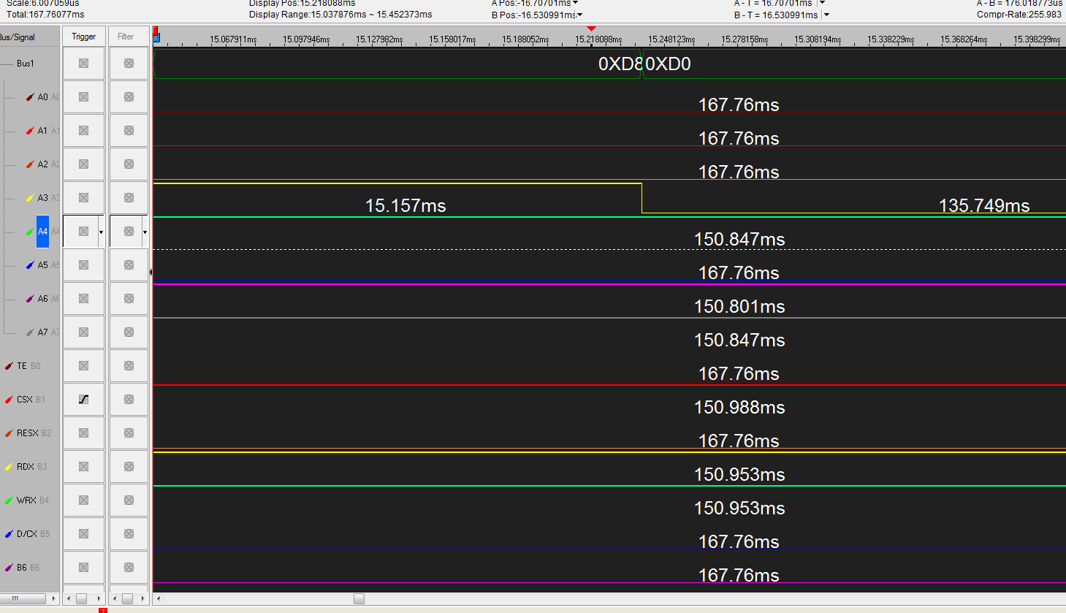Image resolution: width=1066 pixels, height=613 pixels.
Task: Click the A7 trigger condition icon
Action: click(83, 332)
